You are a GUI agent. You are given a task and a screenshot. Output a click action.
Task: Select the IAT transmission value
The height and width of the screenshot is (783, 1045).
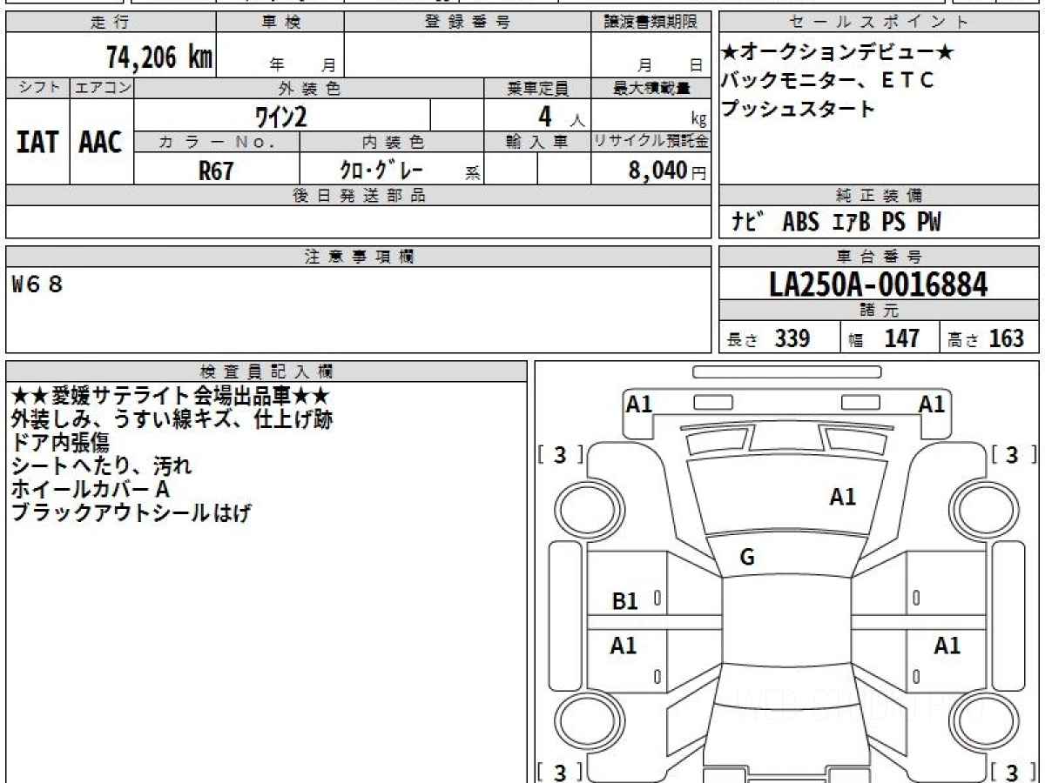(37, 143)
